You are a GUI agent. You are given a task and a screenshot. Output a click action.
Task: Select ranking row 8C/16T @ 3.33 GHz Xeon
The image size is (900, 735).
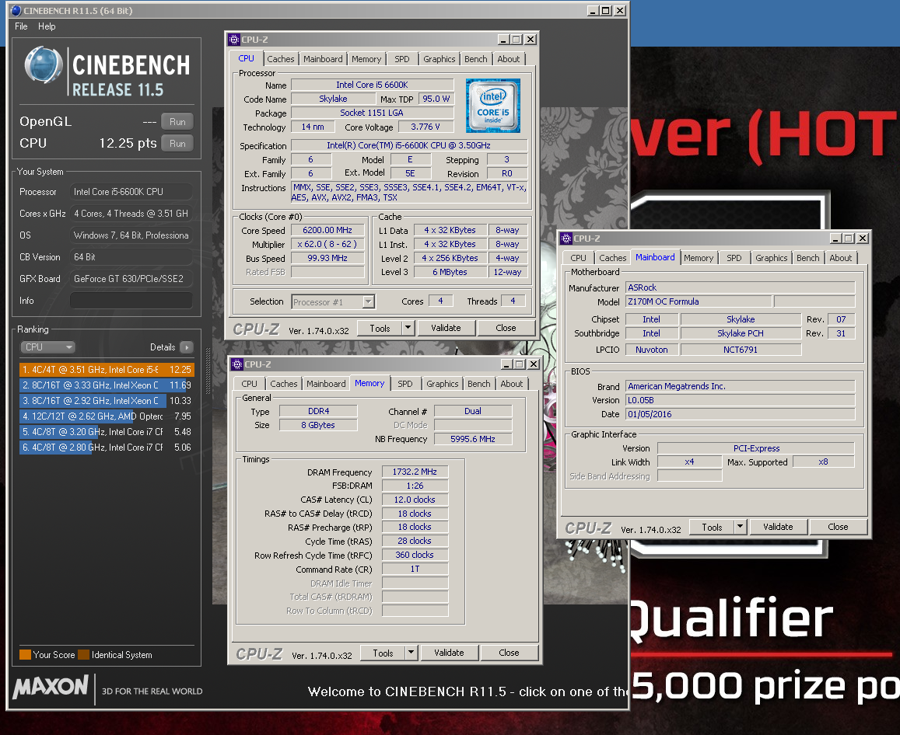click(107, 385)
